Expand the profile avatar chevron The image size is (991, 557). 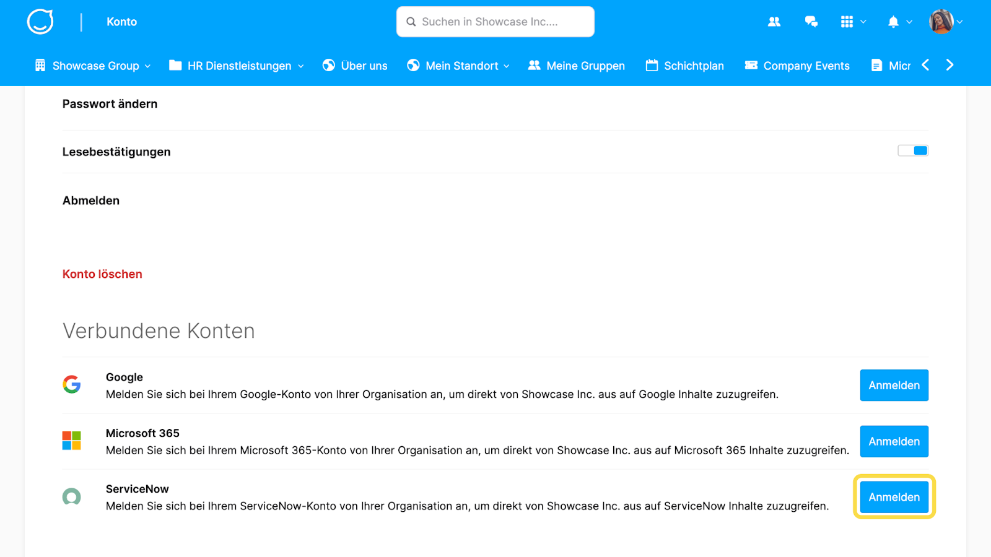click(960, 22)
